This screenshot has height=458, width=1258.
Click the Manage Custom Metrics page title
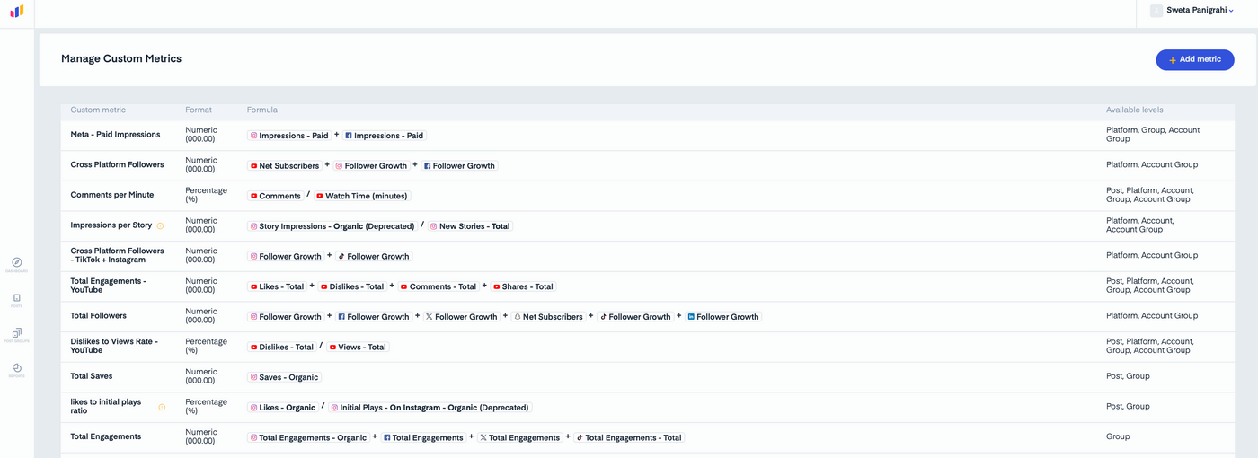[121, 58]
